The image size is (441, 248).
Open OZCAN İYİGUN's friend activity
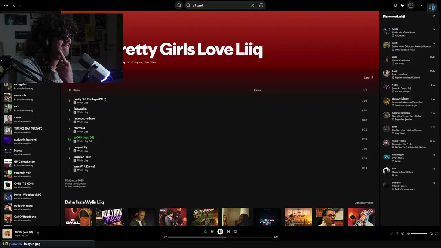tap(409, 102)
